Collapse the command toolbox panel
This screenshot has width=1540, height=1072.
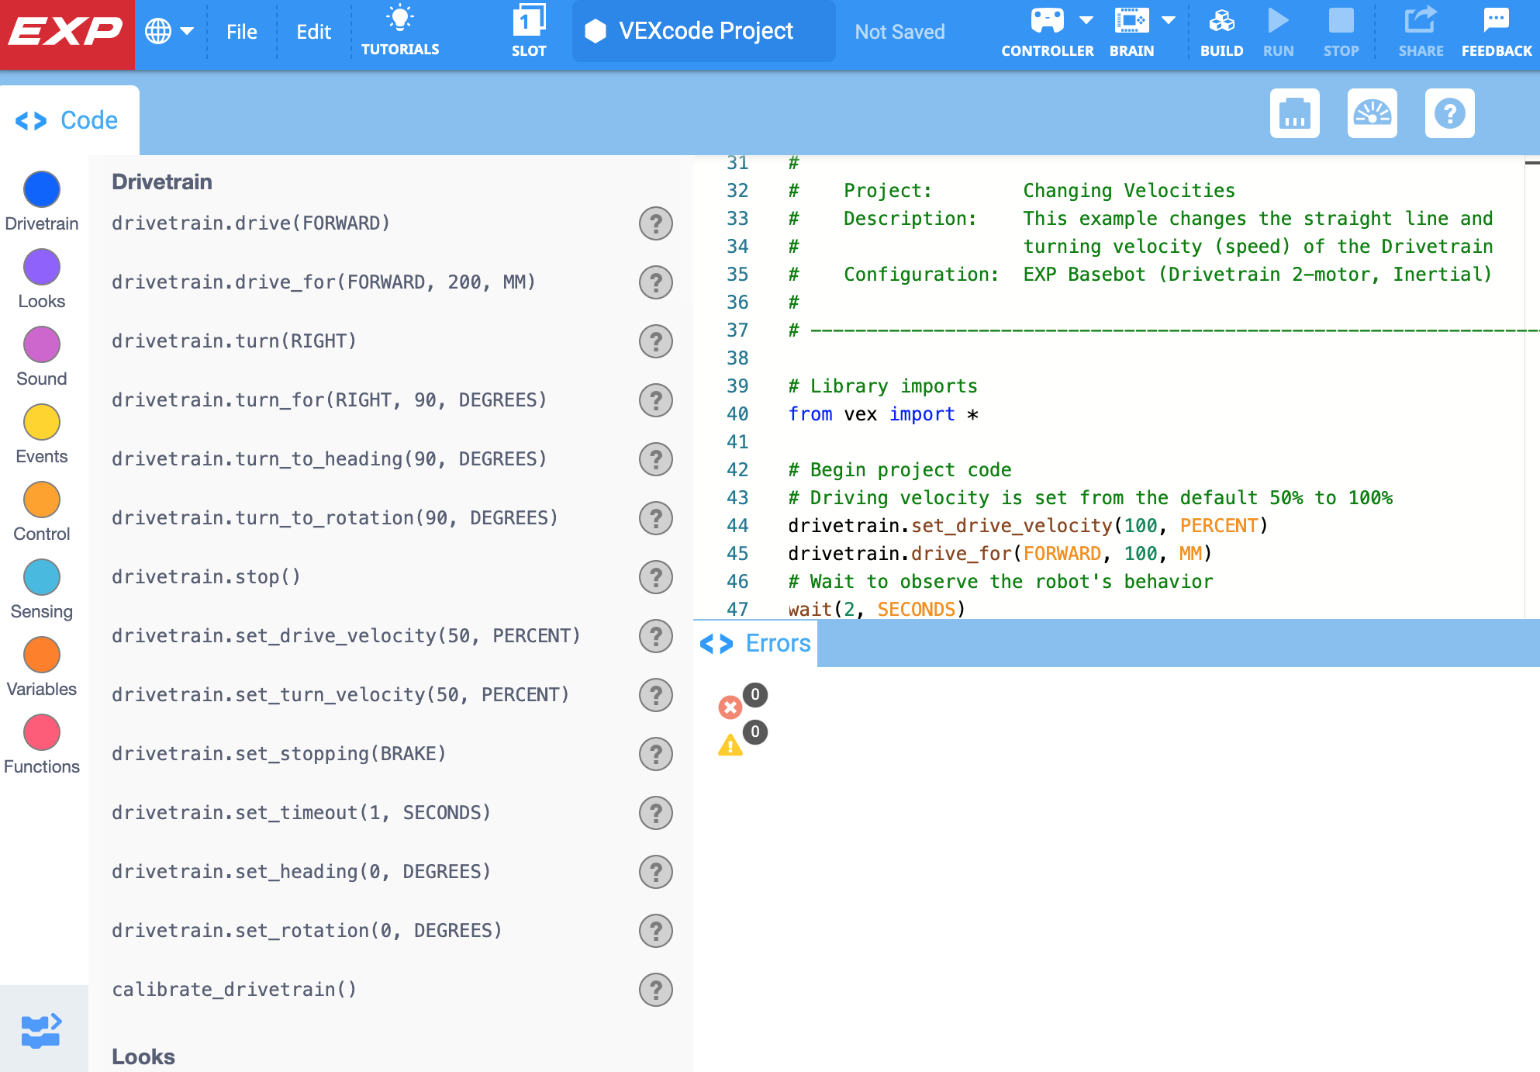(x=43, y=1028)
